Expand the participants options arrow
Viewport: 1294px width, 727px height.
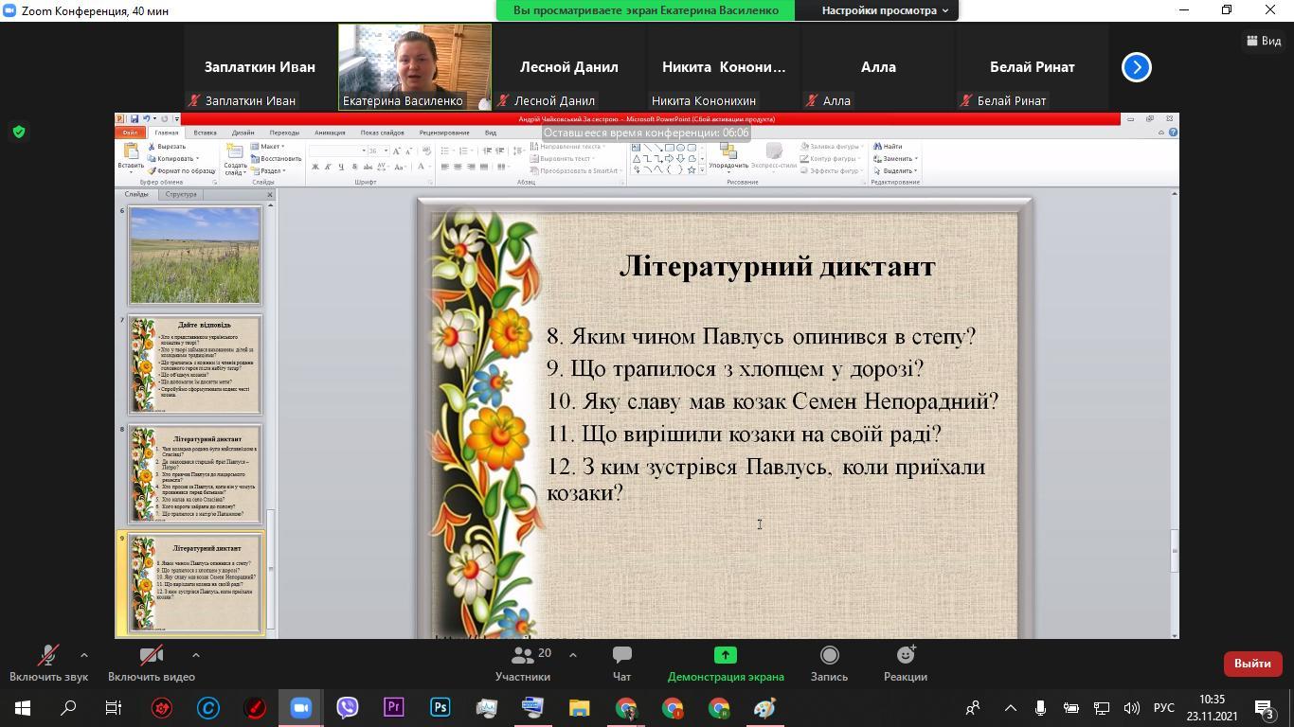tap(572, 654)
